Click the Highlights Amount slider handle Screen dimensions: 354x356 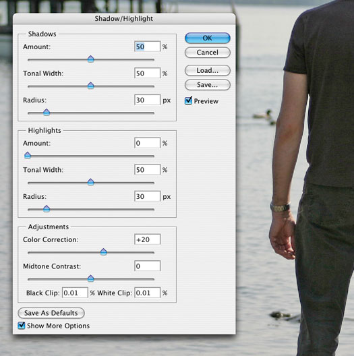pyautogui.click(x=28, y=155)
